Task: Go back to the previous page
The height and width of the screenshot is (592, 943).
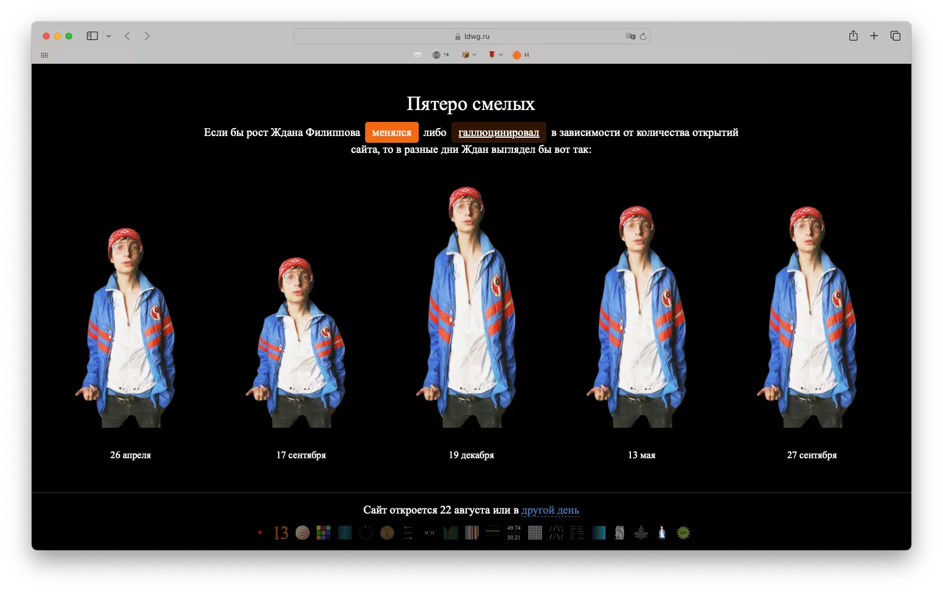Action: pos(128,36)
